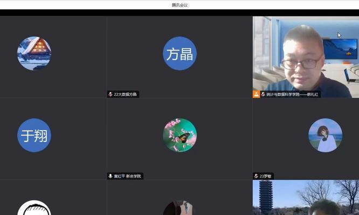The width and height of the screenshot is (359, 215).
Task: Select the live video of the man with glasses
Action: [306, 57]
